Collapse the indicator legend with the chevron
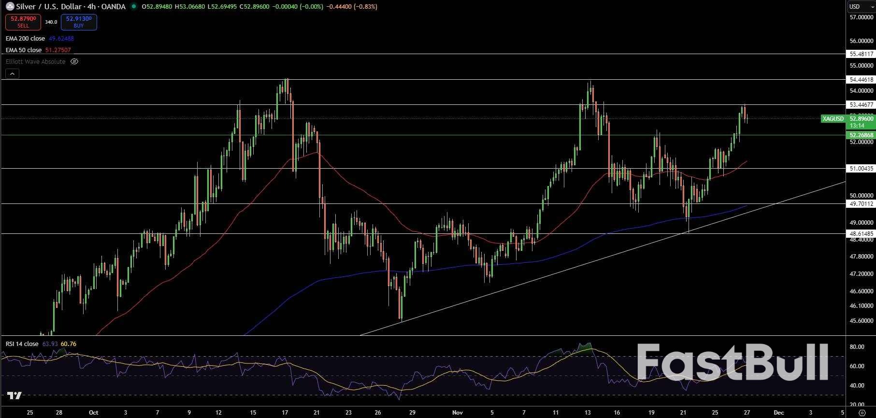This screenshot has width=876, height=418. (x=13, y=73)
